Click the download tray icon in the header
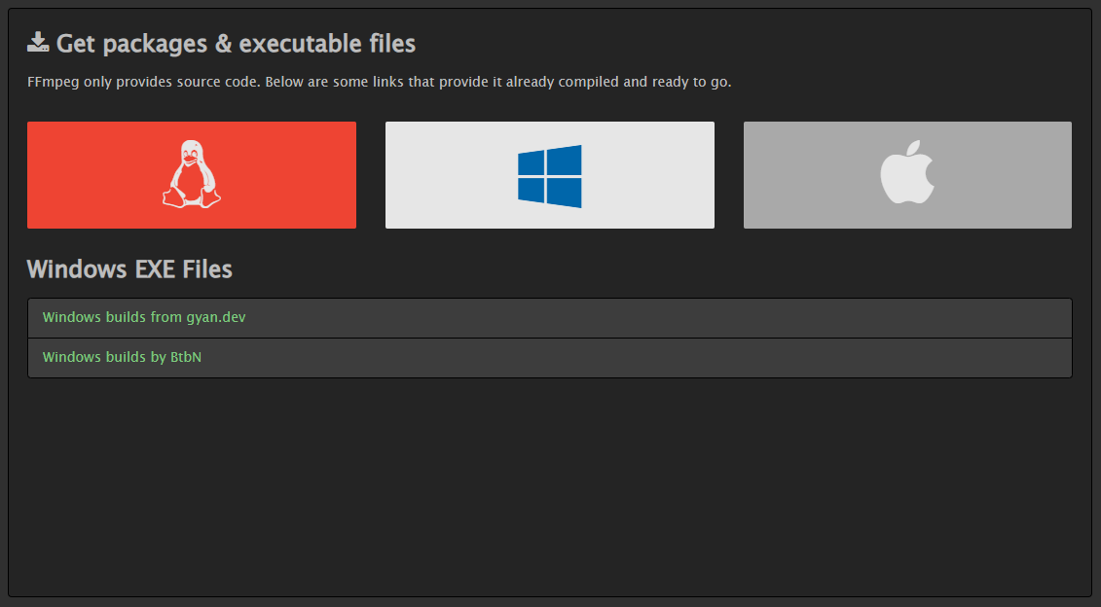 coord(38,41)
